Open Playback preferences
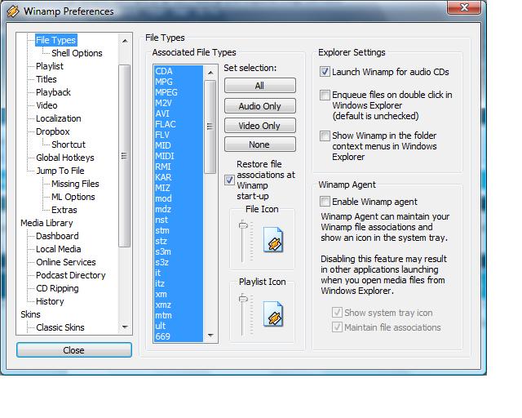Image resolution: width=522 pixels, height=418 pixels. tap(53, 92)
